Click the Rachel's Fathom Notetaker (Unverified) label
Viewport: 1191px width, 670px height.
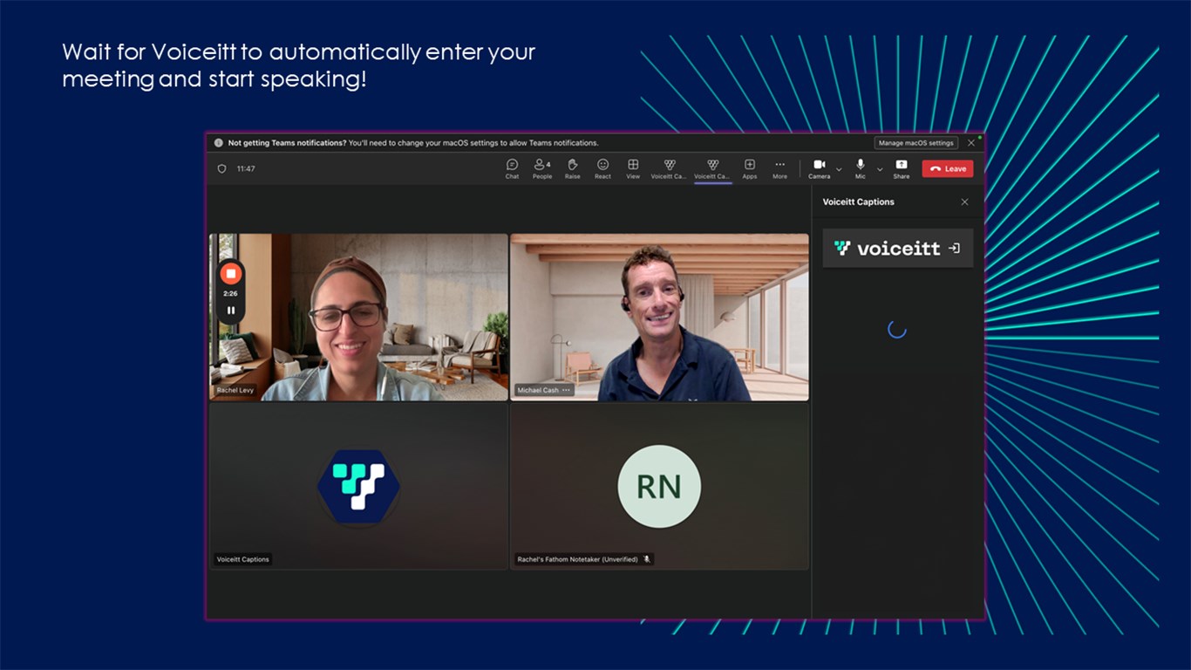(x=578, y=559)
